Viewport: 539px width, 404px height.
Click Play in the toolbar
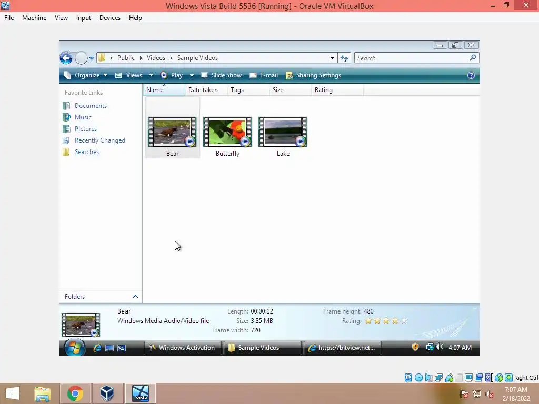(172, 75)
